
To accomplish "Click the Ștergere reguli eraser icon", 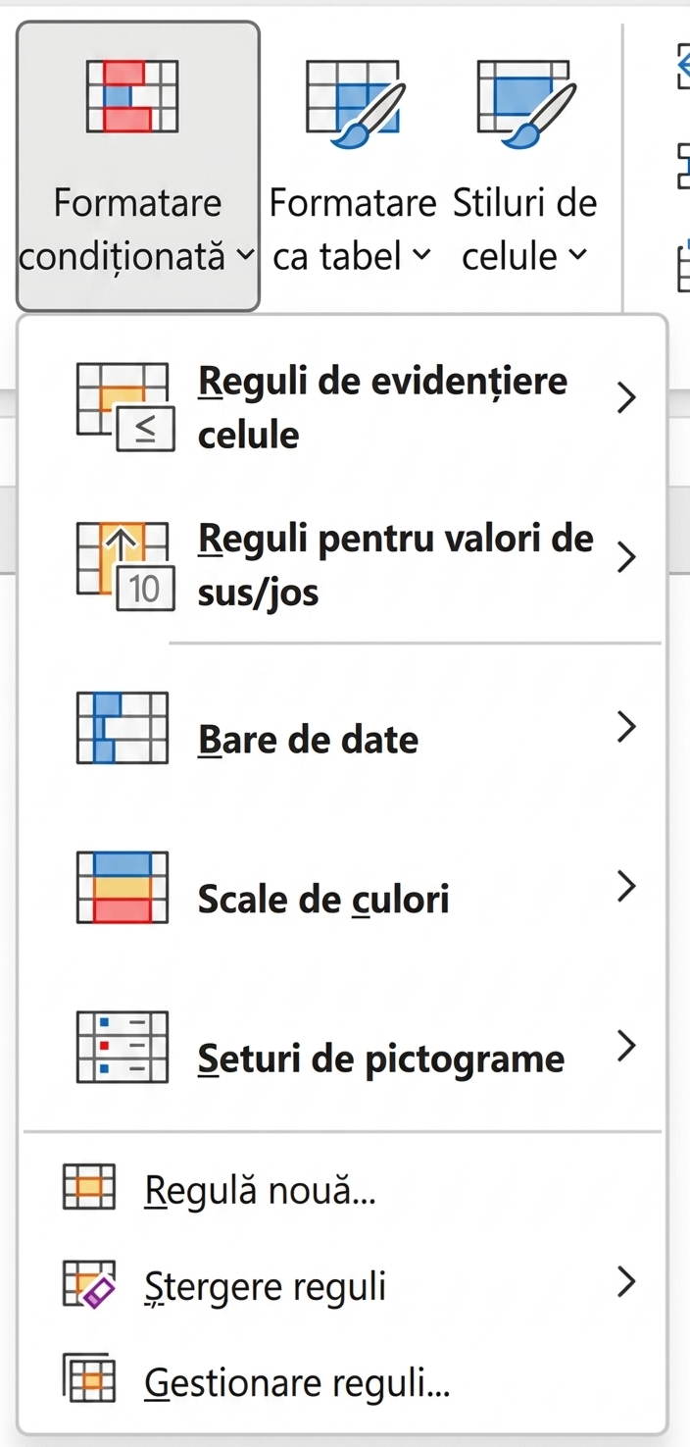I will pos(89,1284).
